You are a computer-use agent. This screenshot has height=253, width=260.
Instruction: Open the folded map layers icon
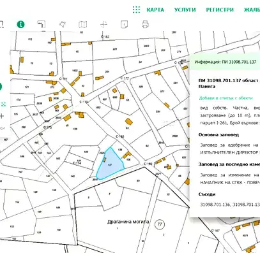click(x=82, y=24)
